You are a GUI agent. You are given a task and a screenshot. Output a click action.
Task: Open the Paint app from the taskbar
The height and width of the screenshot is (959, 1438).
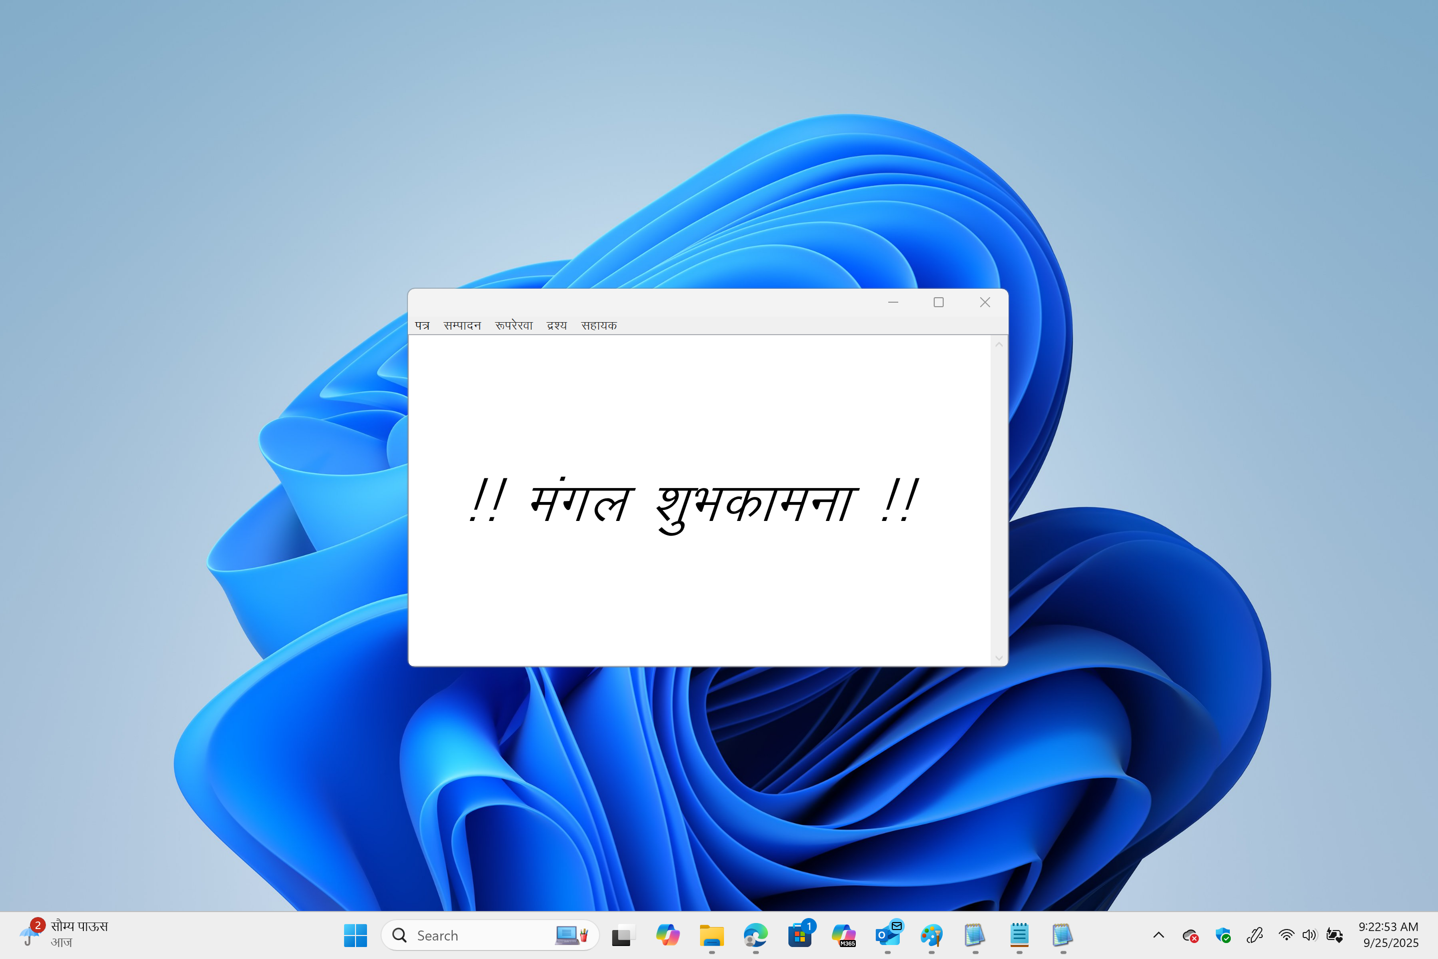coord(931,935)
